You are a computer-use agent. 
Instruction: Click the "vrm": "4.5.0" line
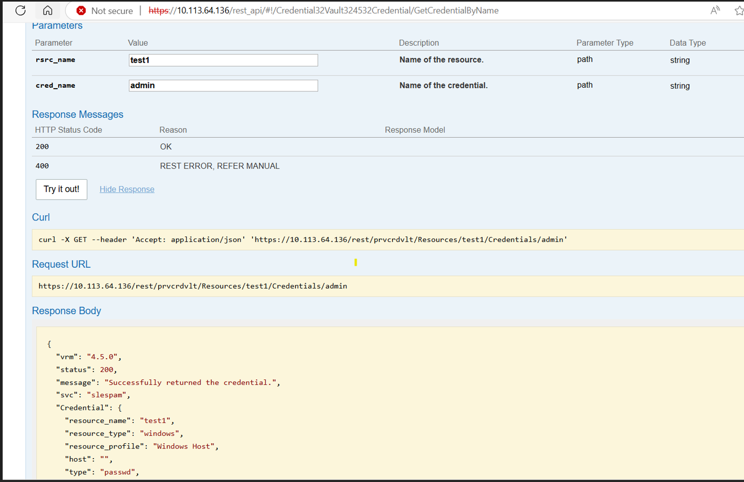89,357
